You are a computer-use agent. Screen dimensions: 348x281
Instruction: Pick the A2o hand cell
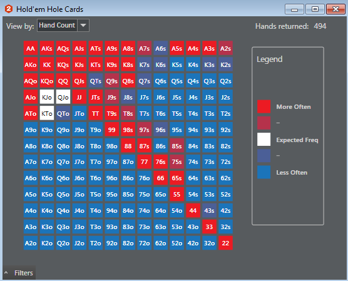31,243
